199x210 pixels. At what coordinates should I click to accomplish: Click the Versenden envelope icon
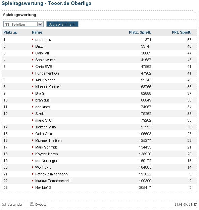(4, 204)
